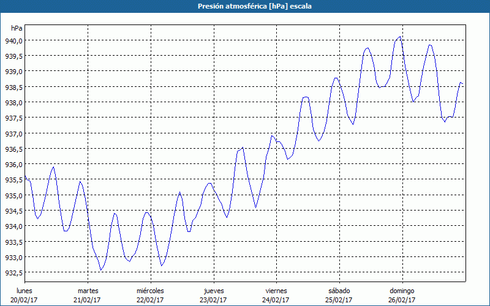Select the 23/02/17 date label

pos(213,300)
